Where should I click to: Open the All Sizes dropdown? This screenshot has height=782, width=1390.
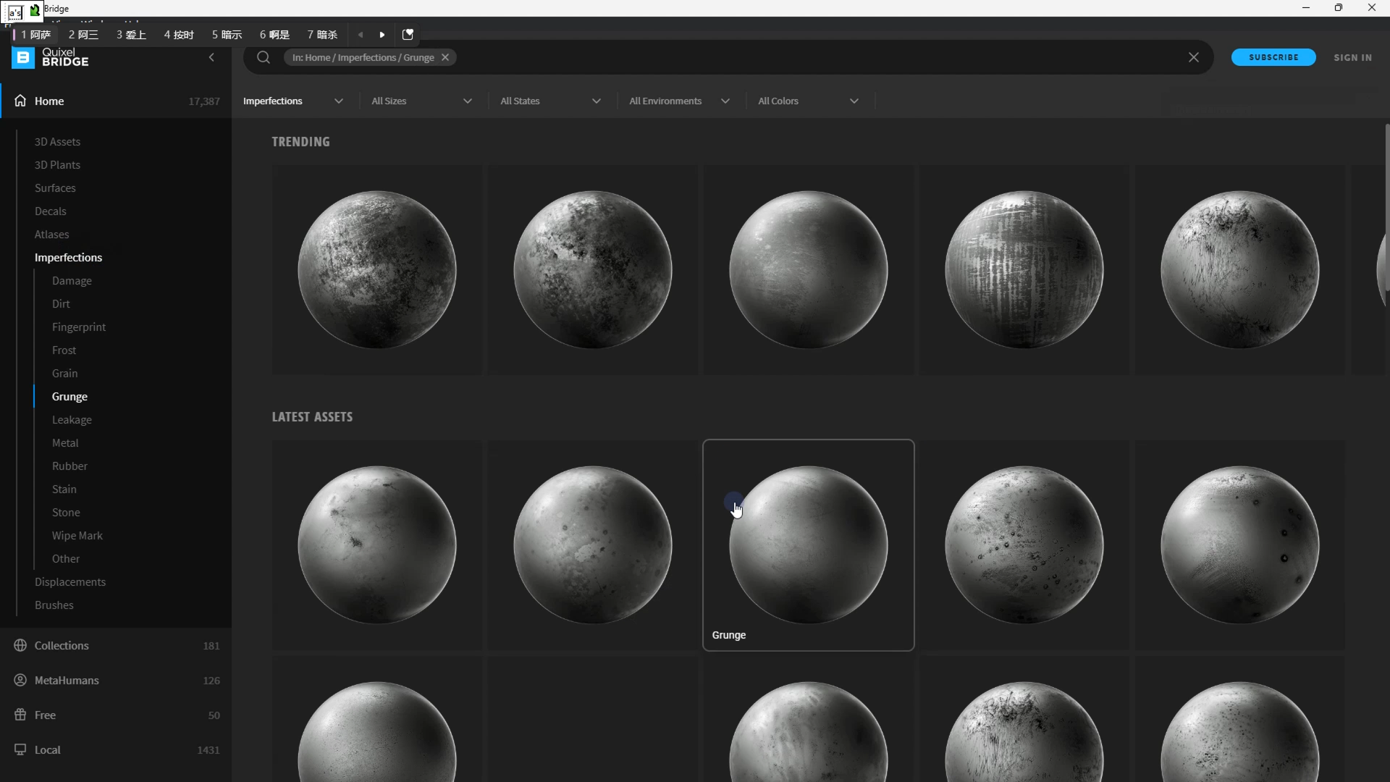click(x=421, y=101)
